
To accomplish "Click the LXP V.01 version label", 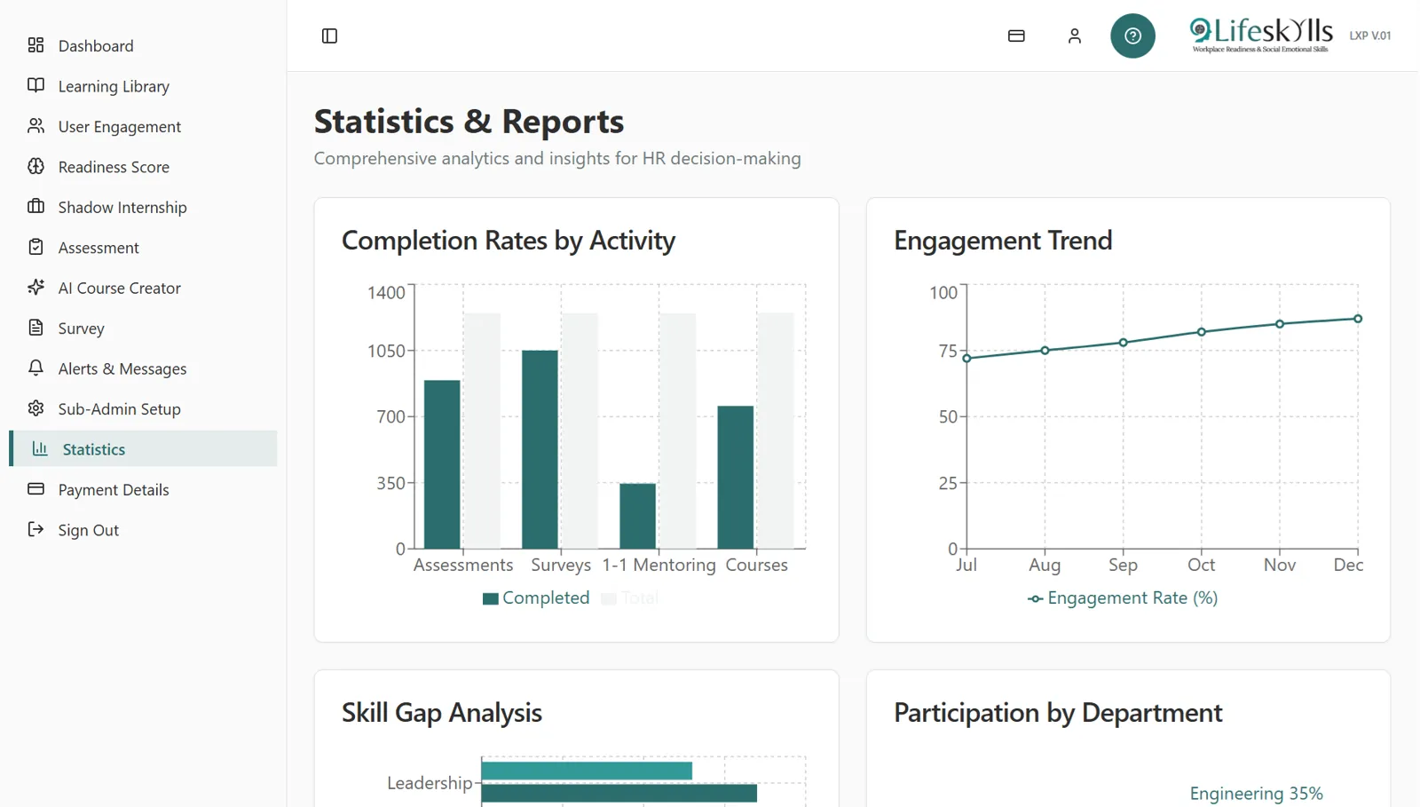I will click(x=1370, y=36).
